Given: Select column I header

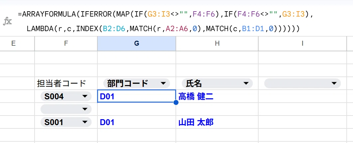Looking at the screenshot, I should point(302,43).
